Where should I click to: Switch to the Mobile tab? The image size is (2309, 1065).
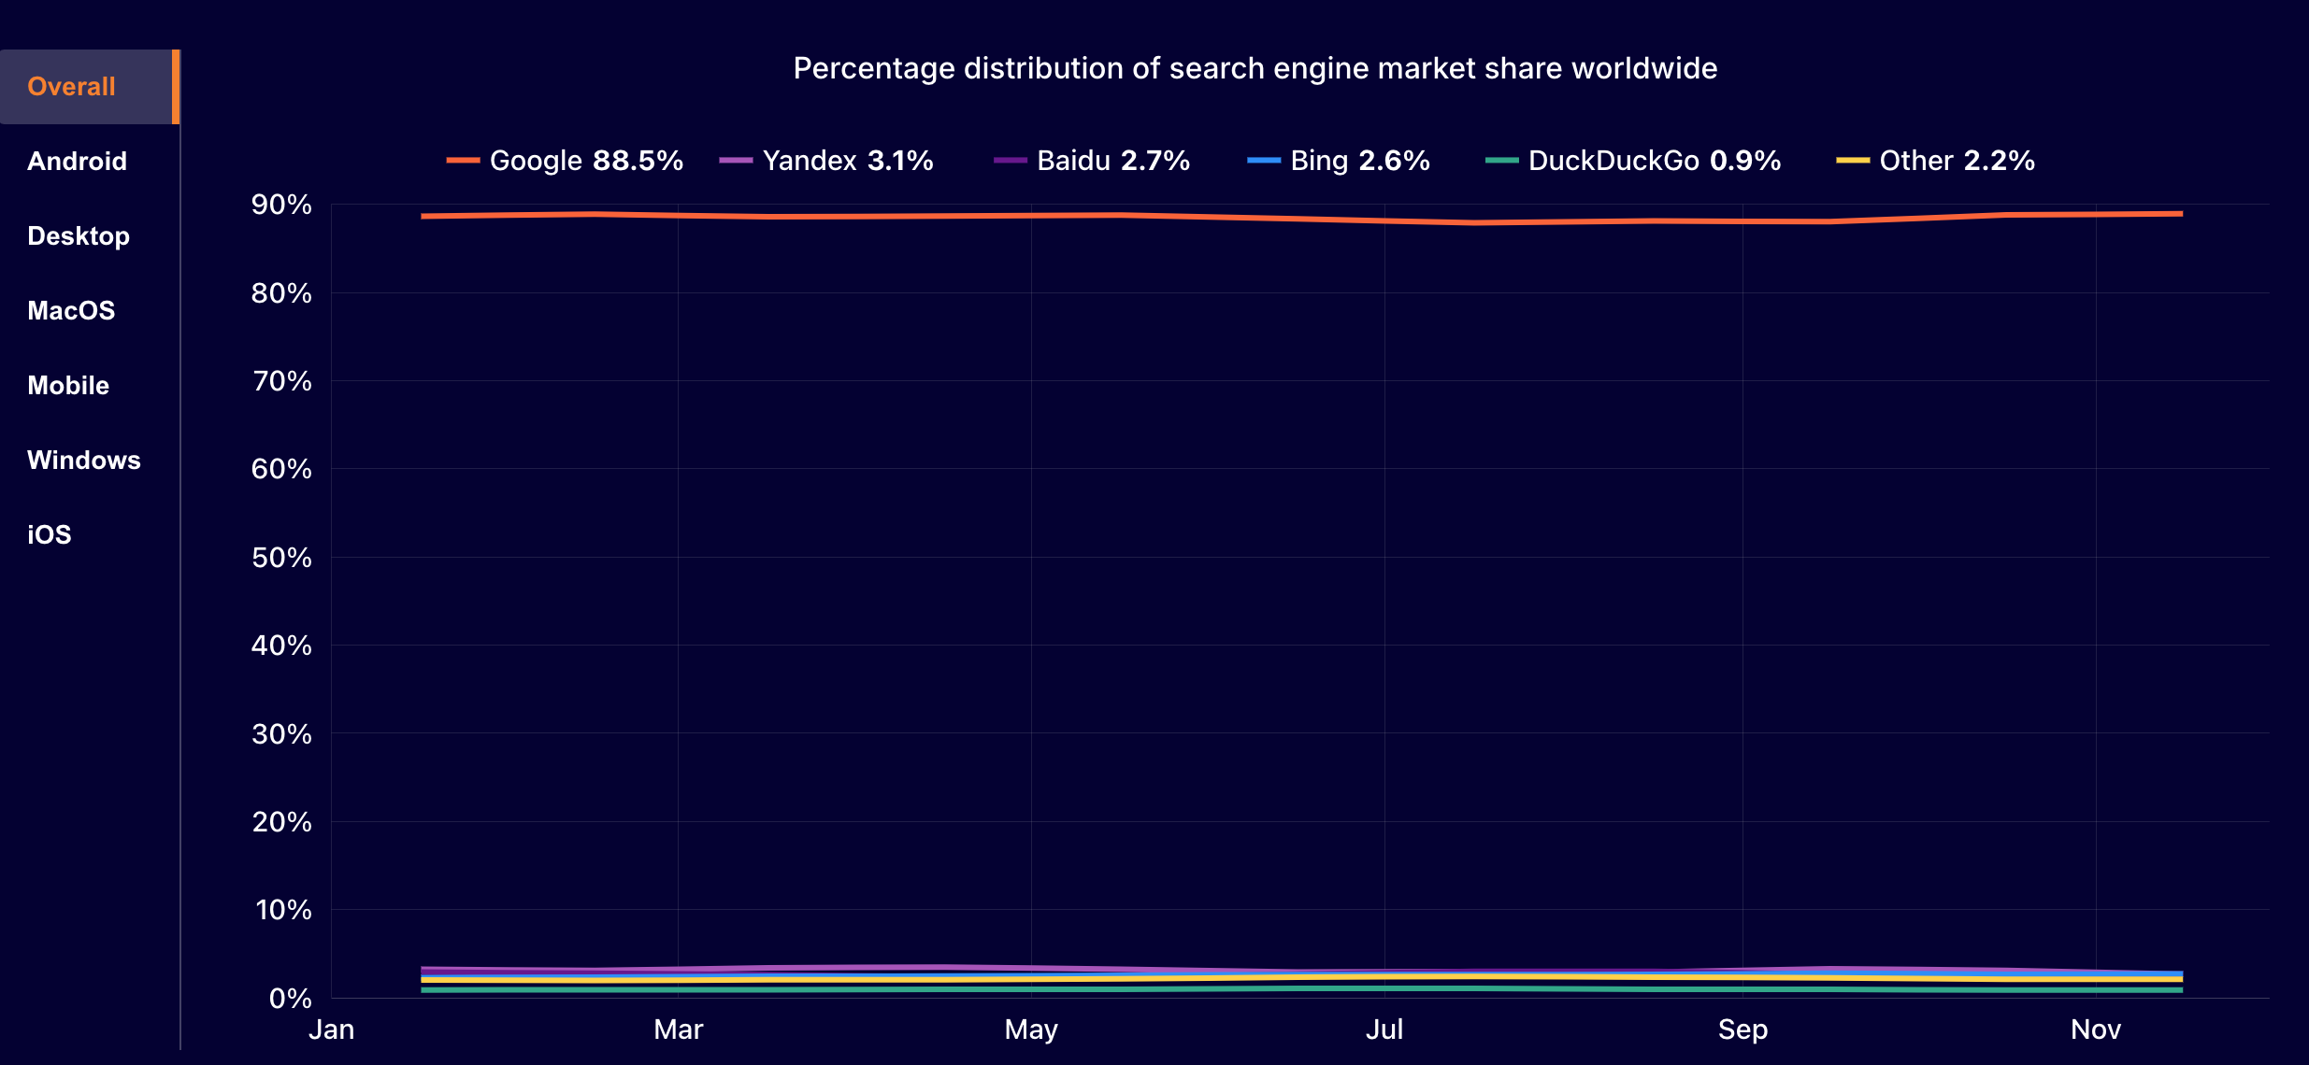(68, 386)
